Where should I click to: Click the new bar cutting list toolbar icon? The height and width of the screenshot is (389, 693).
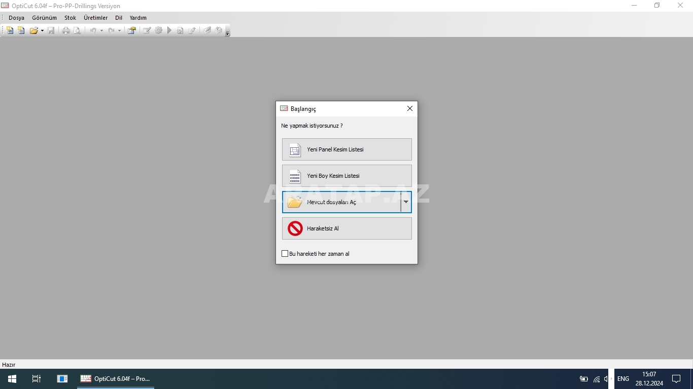[x=21, y=30]
